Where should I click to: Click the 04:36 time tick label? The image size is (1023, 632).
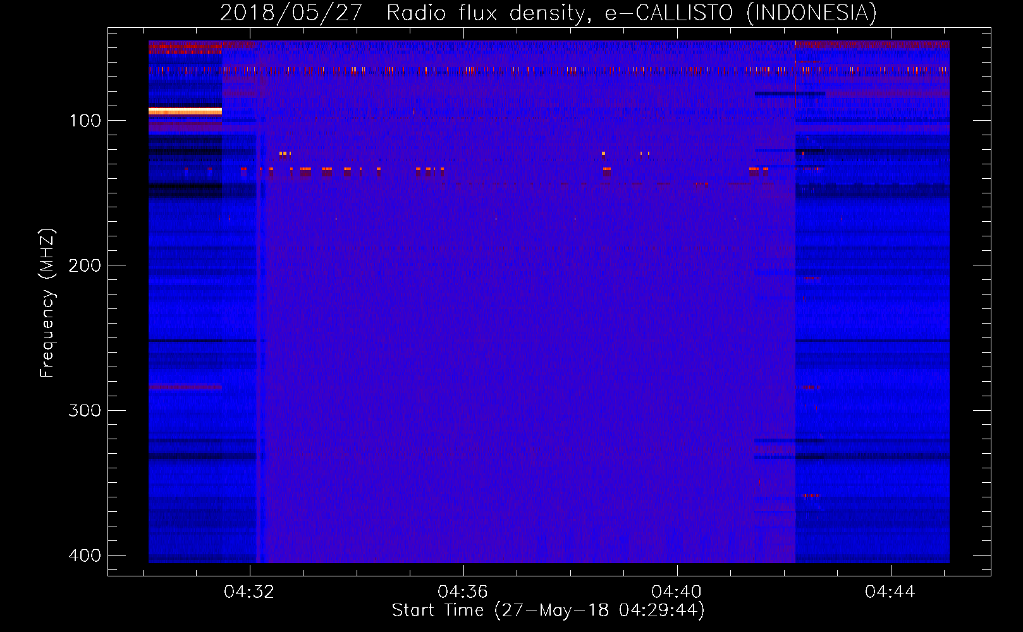click(463, 592)
